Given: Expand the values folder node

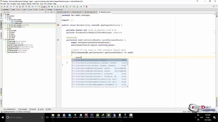Looking at the screenshot, I should (x=8, y=38).
